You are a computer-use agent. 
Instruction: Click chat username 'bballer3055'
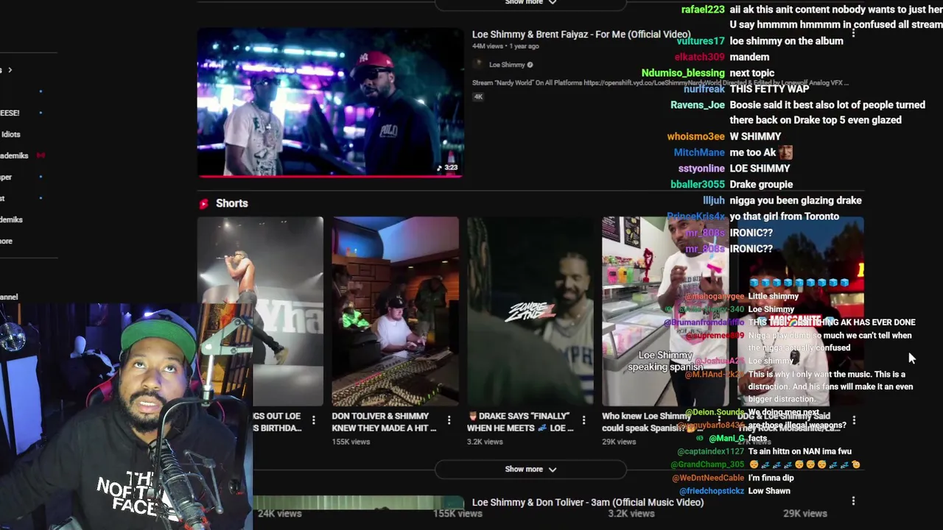698,184
